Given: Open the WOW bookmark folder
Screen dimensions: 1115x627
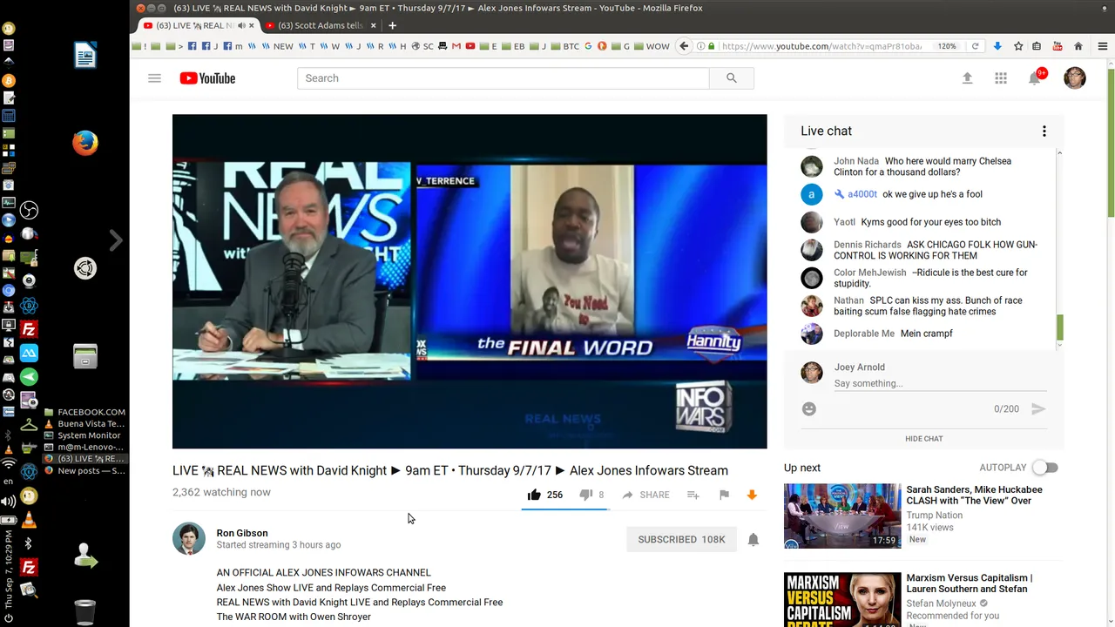Looking at the screenshot, I should pyautogui.click(x=652, y=46).
